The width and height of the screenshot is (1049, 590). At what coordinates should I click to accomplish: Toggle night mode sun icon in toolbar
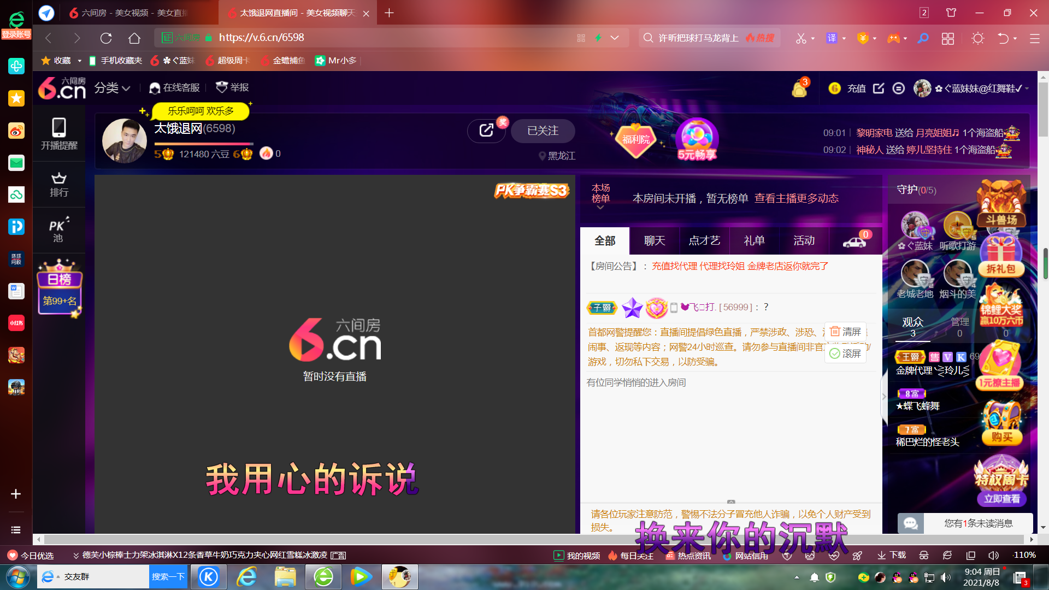click(978, 38)
